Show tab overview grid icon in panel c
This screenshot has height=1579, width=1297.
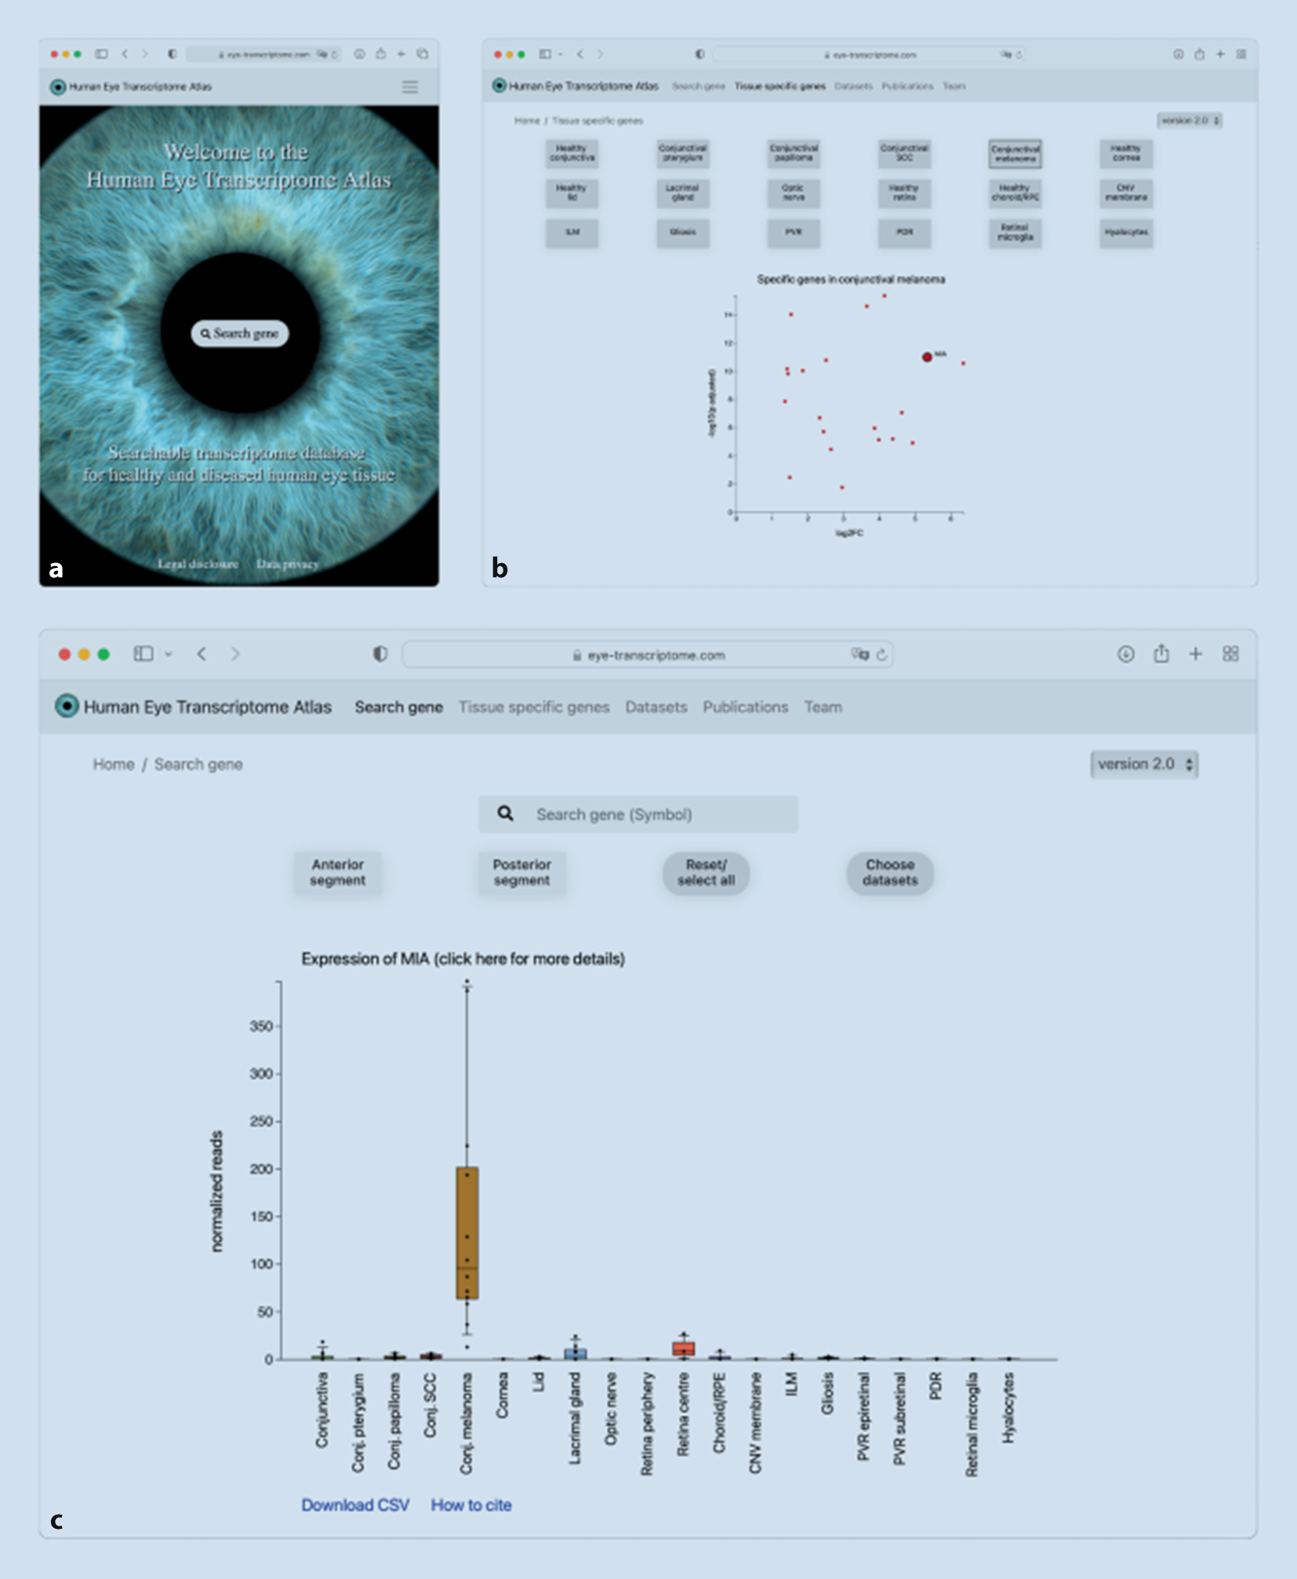[1230, 653]
